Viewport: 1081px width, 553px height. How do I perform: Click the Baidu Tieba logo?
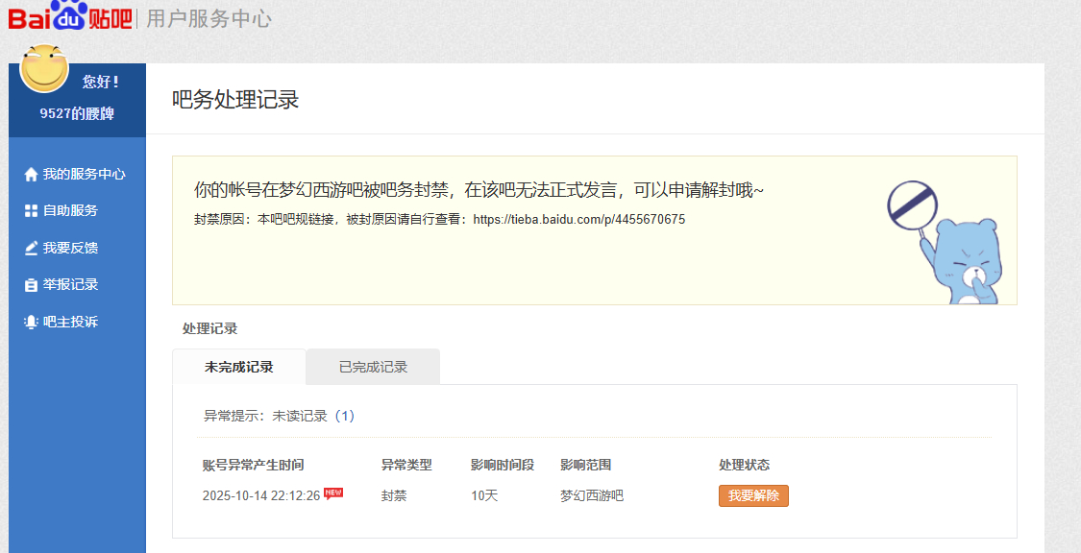click(x=69, y=16)
